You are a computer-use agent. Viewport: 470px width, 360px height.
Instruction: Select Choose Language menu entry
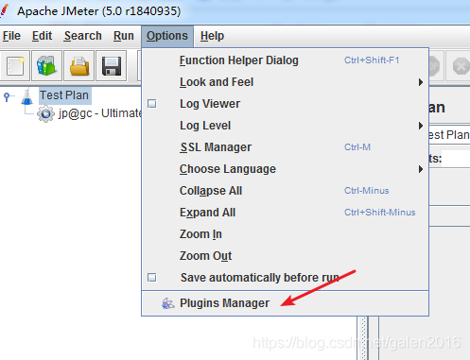(285, 169)
